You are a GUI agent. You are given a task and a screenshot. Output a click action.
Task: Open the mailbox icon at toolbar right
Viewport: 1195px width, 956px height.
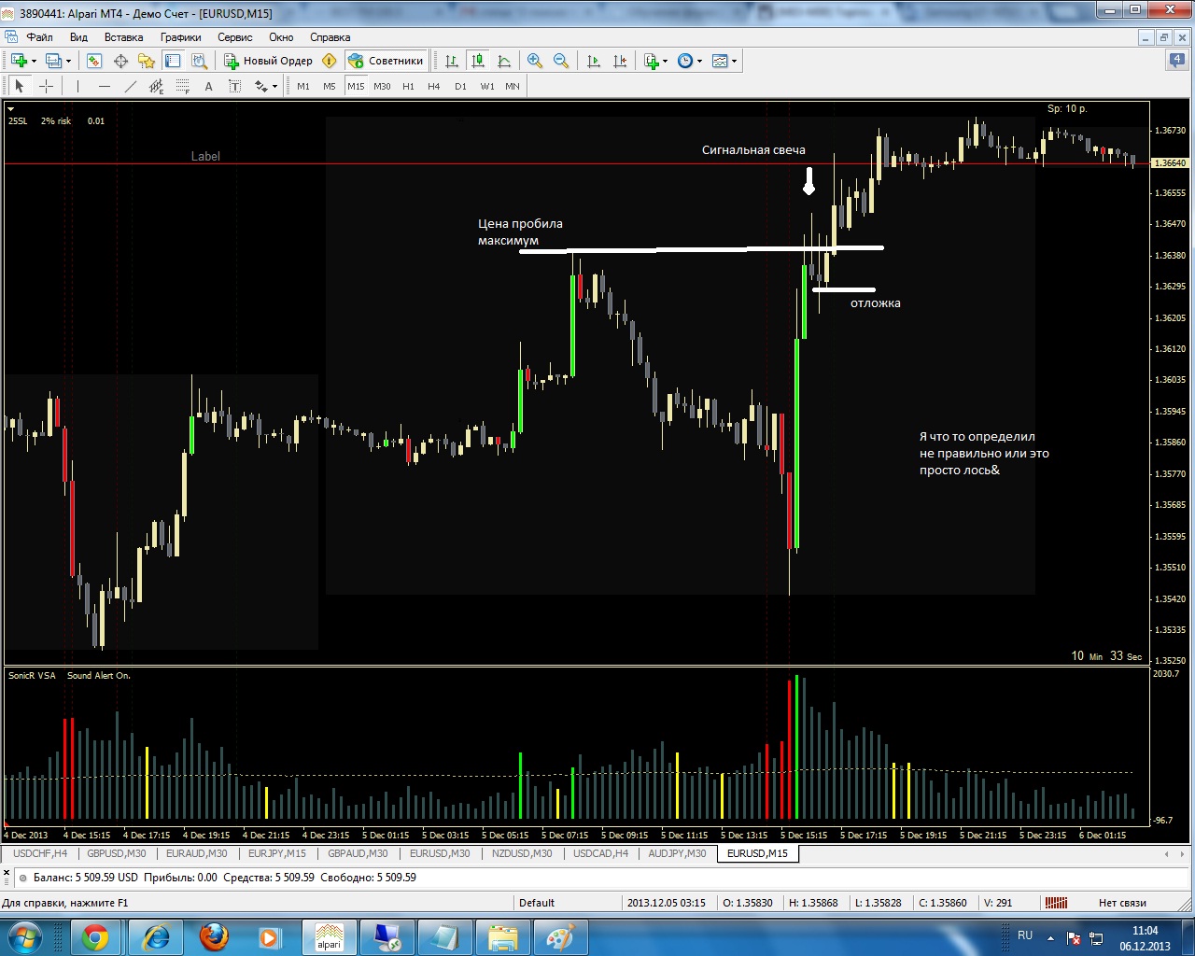pyautogui.click(x=1177, y=61)
